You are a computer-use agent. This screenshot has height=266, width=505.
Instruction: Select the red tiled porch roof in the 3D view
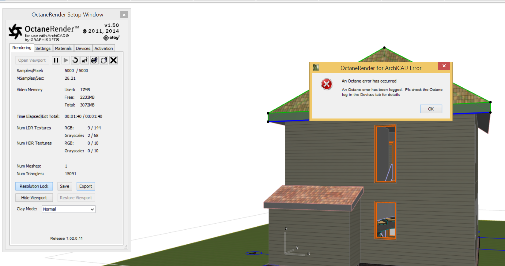(x=314, y=198)
